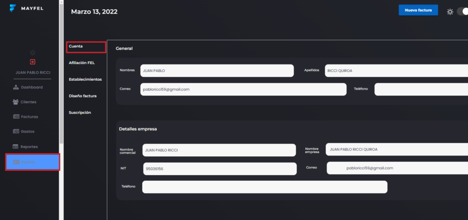Click the red logout icon
Image resolution: width=468 pixels, height=220 pixels.
pyautogui.click(x=32, y=62)
